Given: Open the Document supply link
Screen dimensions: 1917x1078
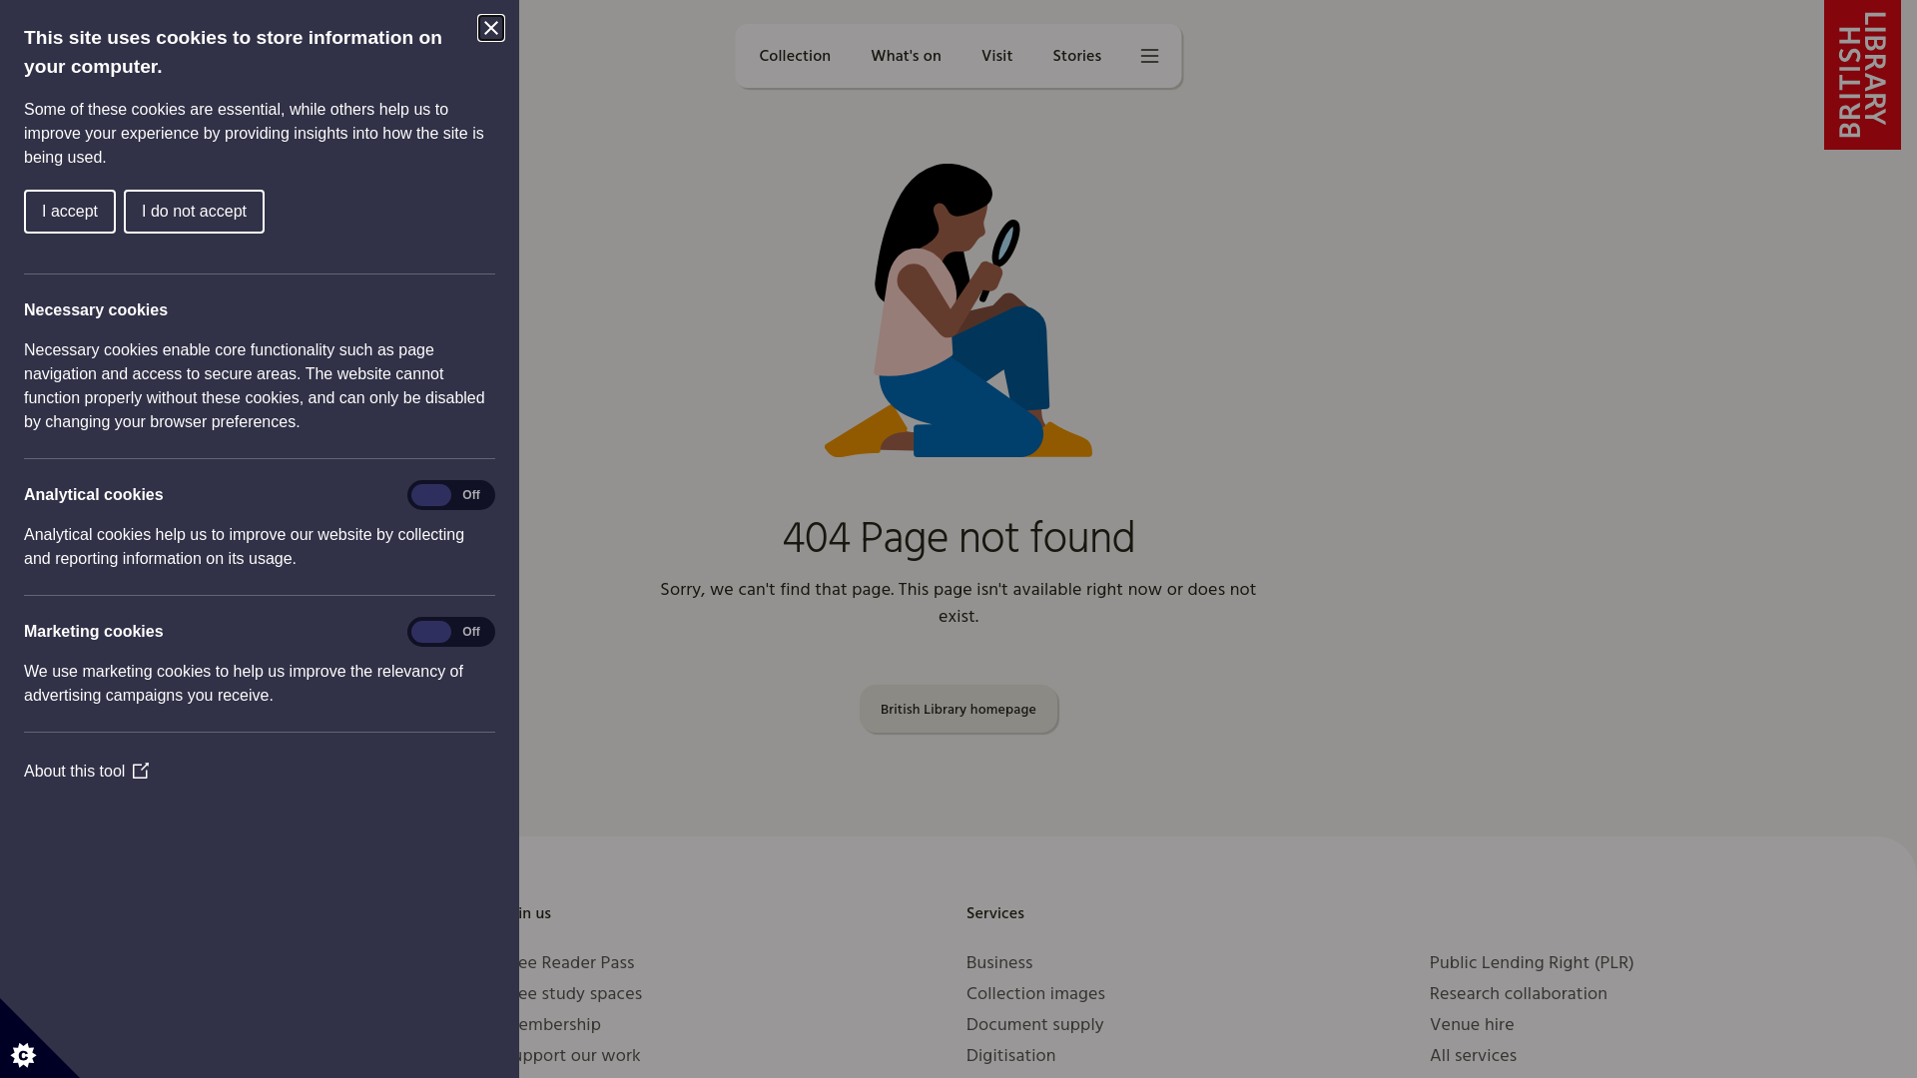Looking at the screenshot, I should (1034, 1025).
